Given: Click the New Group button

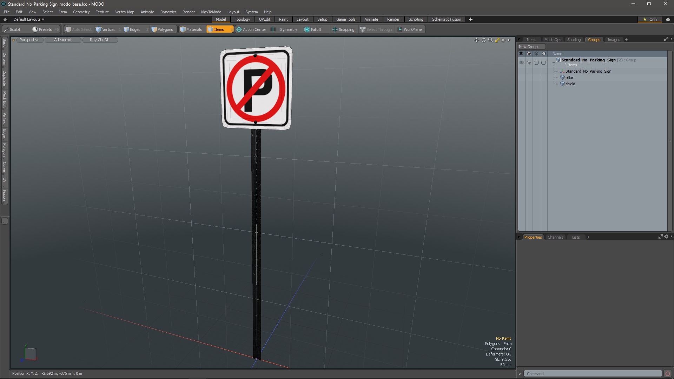Looking at the screenshot, I should 531,47.
